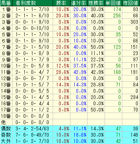Screen dimensions: 140x144
Task: Click the 複回値 column header
Action: (131, 3)
